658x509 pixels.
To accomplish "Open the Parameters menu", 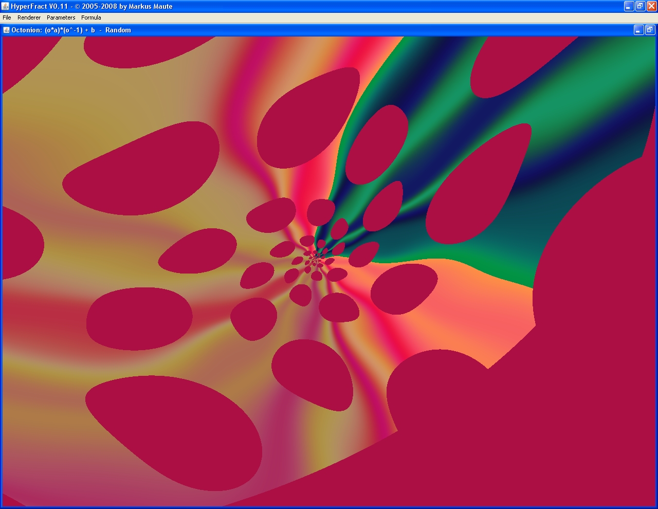I will click(x=61, y=17).
